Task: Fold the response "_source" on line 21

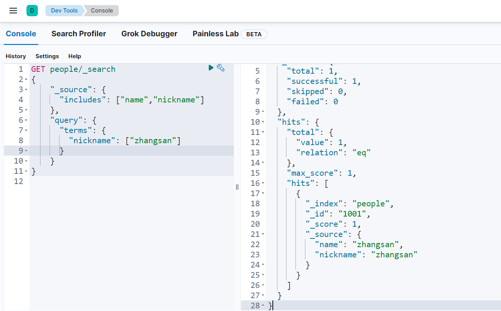Action: [x=263, y=234]
